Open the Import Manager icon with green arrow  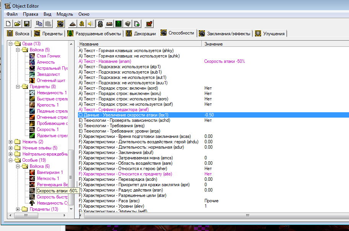pyautogui.click(x=137, y=24)
